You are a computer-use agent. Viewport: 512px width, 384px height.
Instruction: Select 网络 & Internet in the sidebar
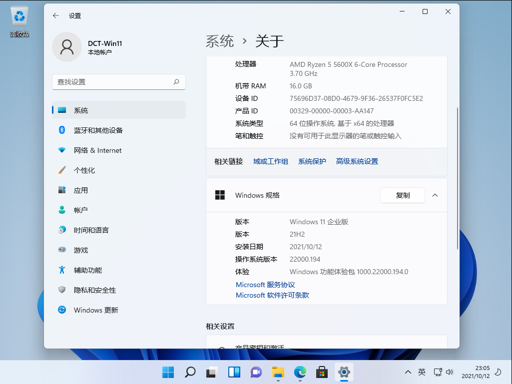[x=119, y=150]
